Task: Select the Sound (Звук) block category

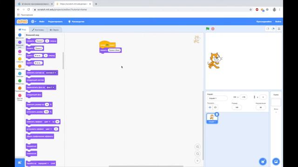Action: [20, 52]
